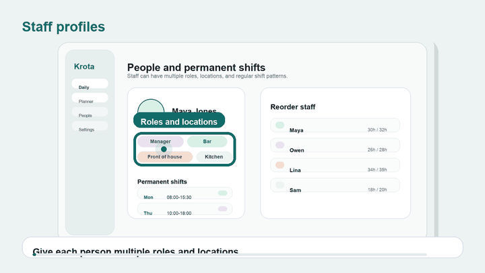The height and width of the screenshot is (273, 485).
Task: Click the green dot beside Maya
Action: pyautogui.click(x=280, y=125)
